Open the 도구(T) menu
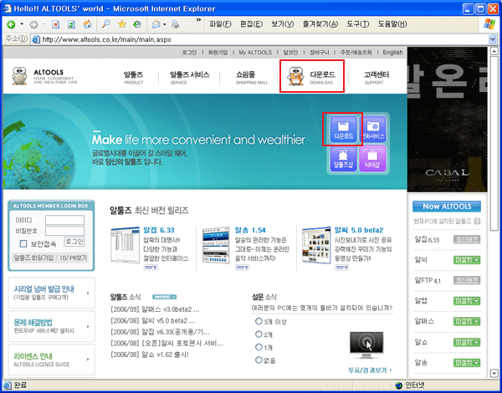 point(358,24)
